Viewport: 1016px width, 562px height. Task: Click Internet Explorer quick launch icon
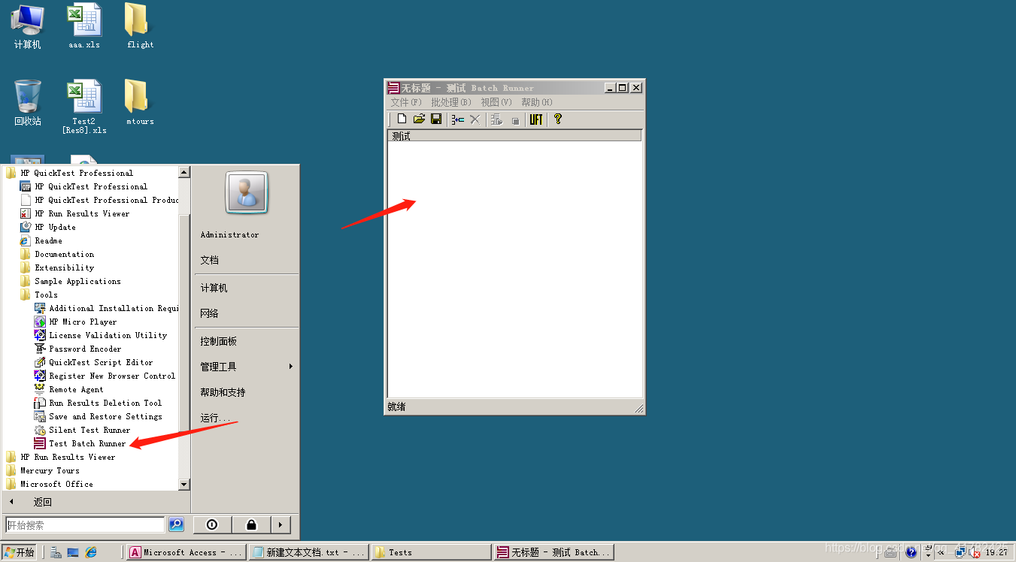point(91,552)
